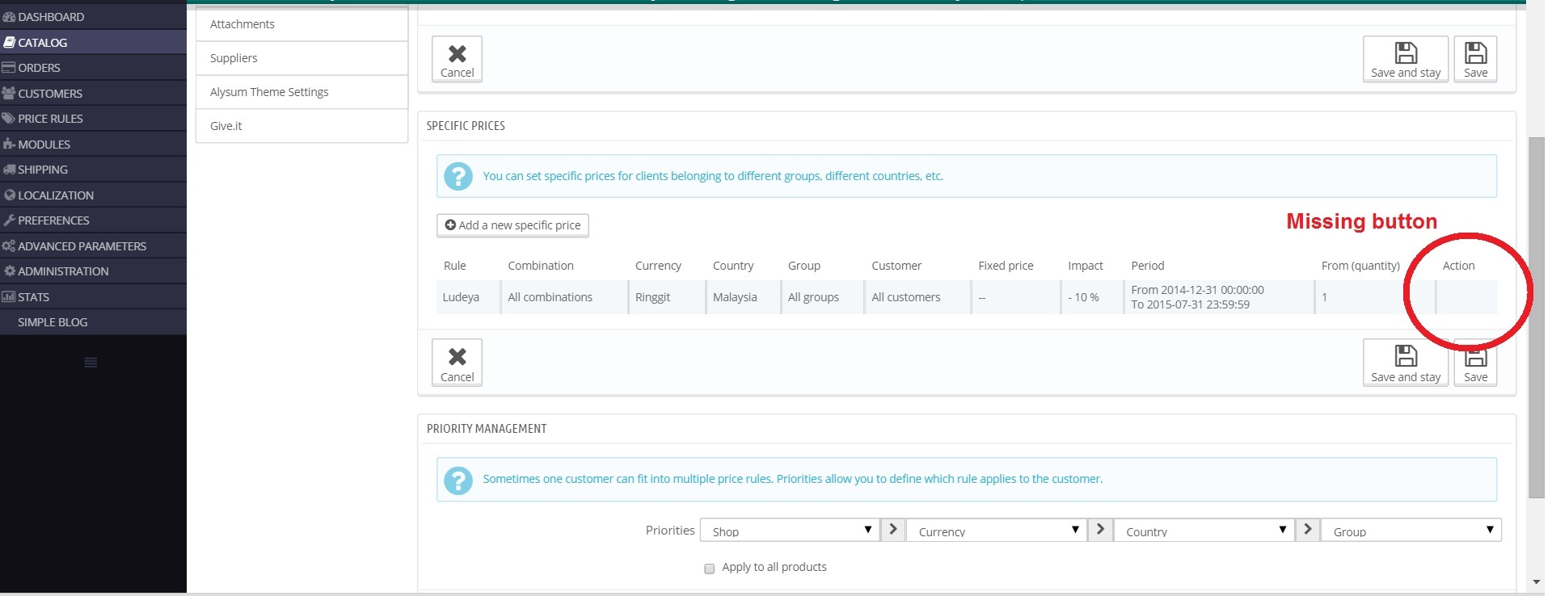Go to Orders in sidebar
Screen dimensions: 1552x596
93,68
